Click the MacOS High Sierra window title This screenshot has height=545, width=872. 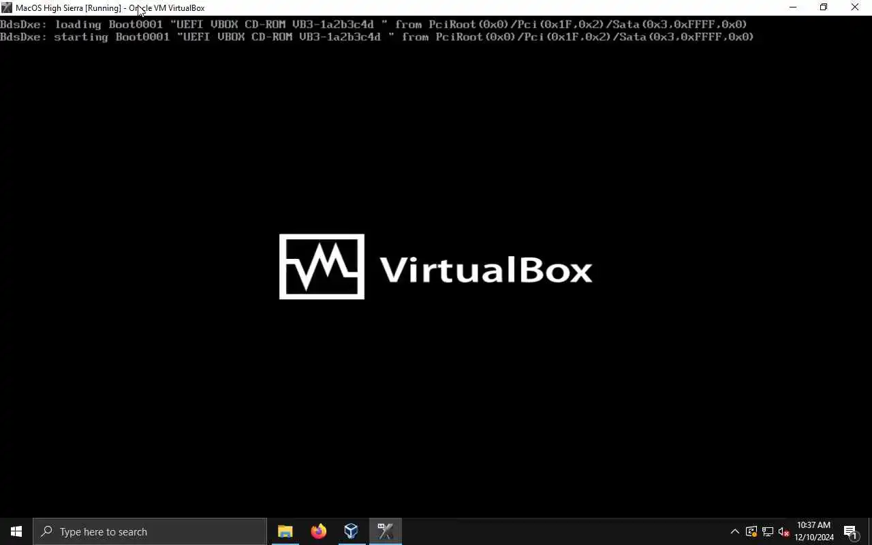[x=110, y=7]
